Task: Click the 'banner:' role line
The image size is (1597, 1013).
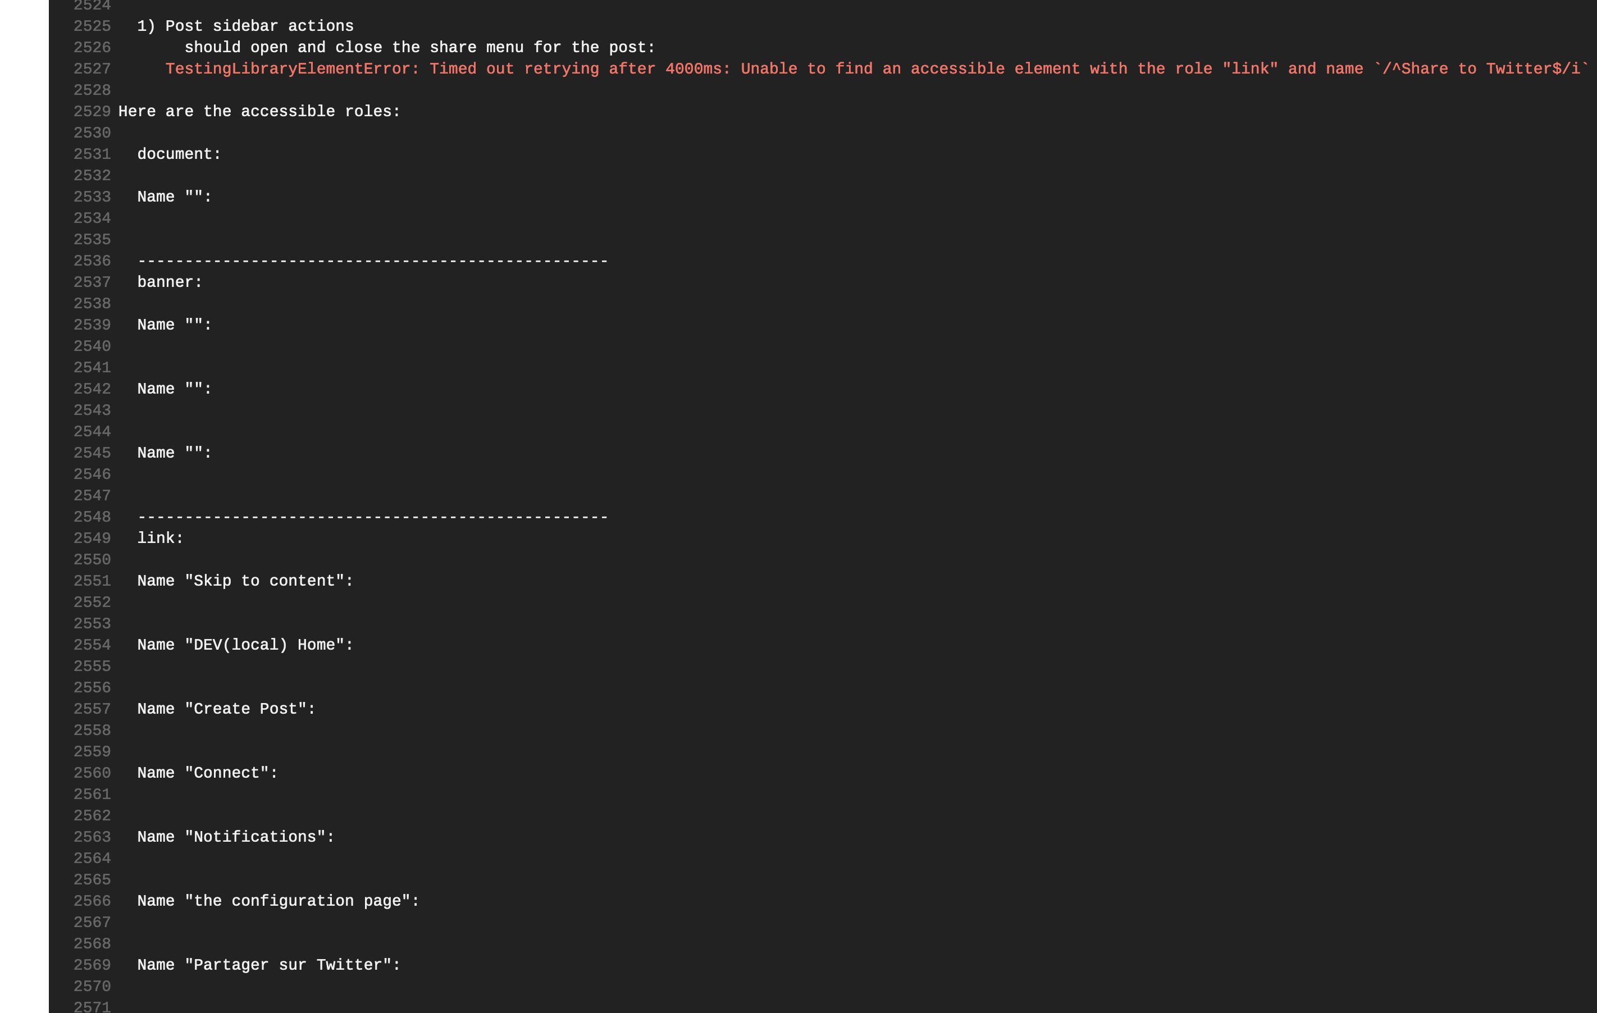Action: point(170,282)
